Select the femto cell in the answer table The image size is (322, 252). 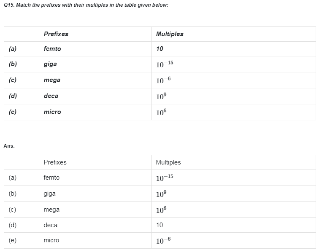coord(51,178)
